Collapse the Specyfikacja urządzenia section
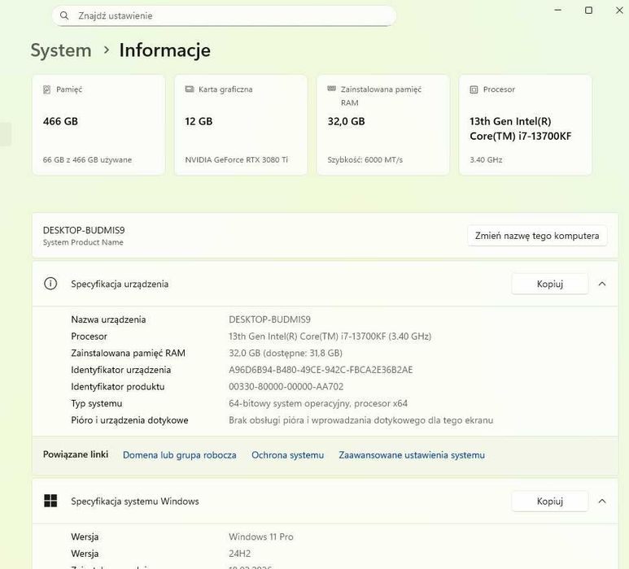This screenshot has width=629, height=569. 602,284
